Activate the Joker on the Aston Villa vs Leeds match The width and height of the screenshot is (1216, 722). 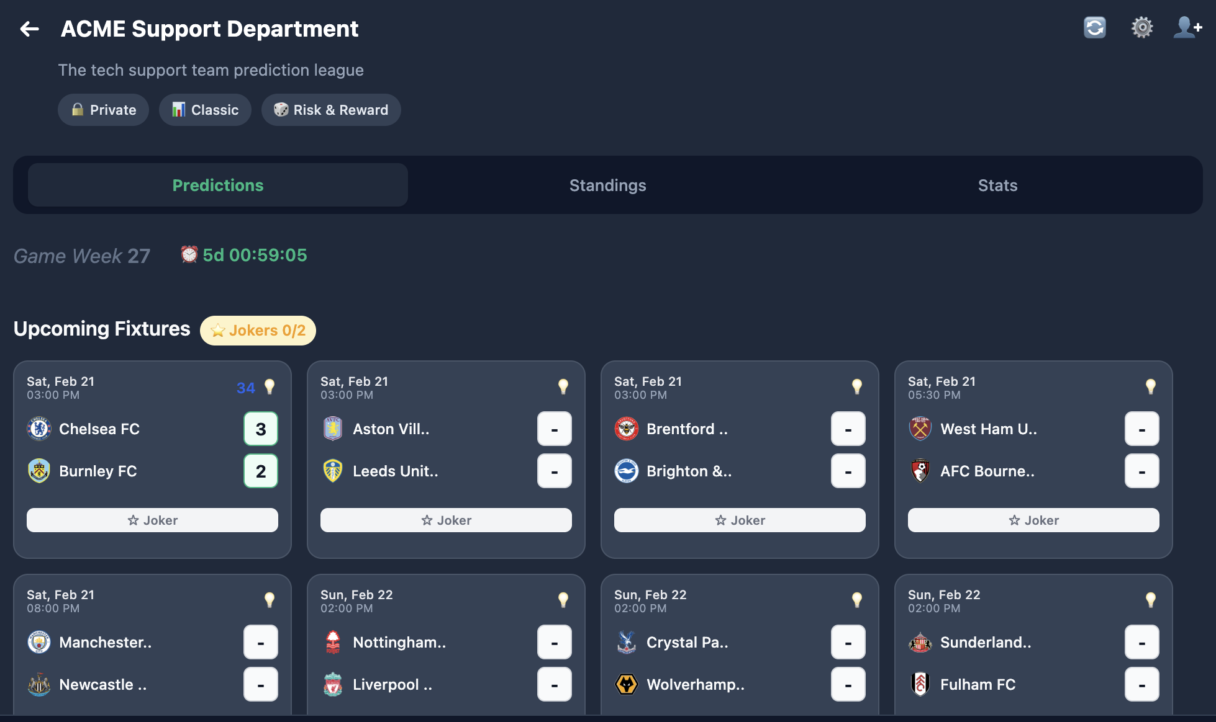(445, 520)
